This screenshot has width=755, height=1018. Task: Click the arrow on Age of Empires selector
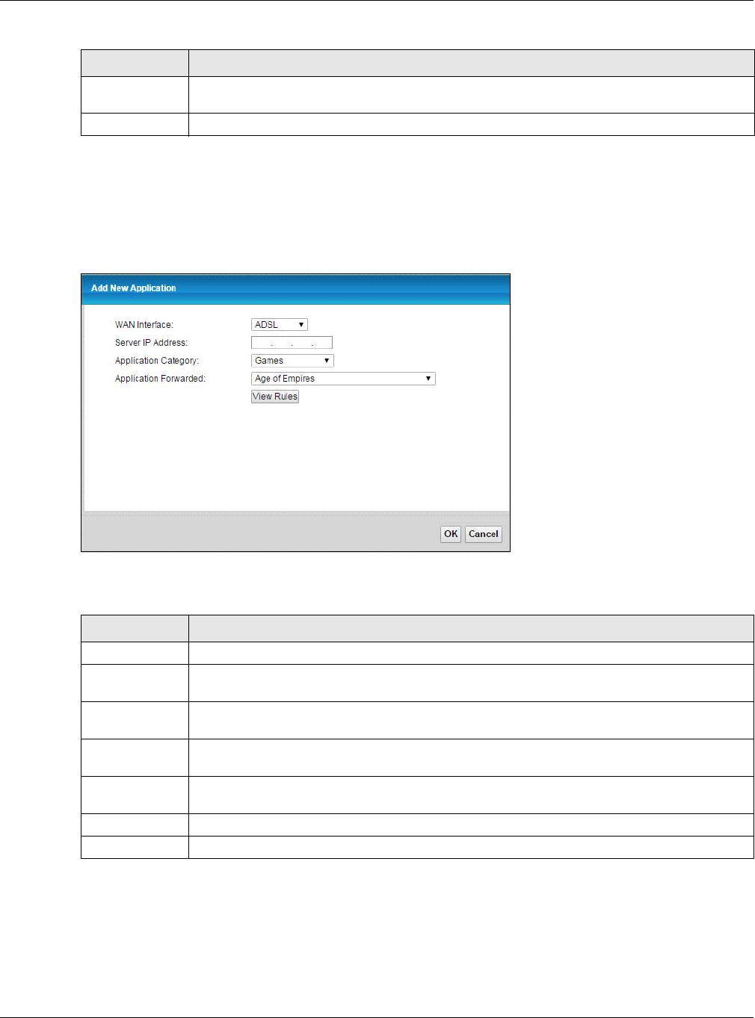(428, 379)
